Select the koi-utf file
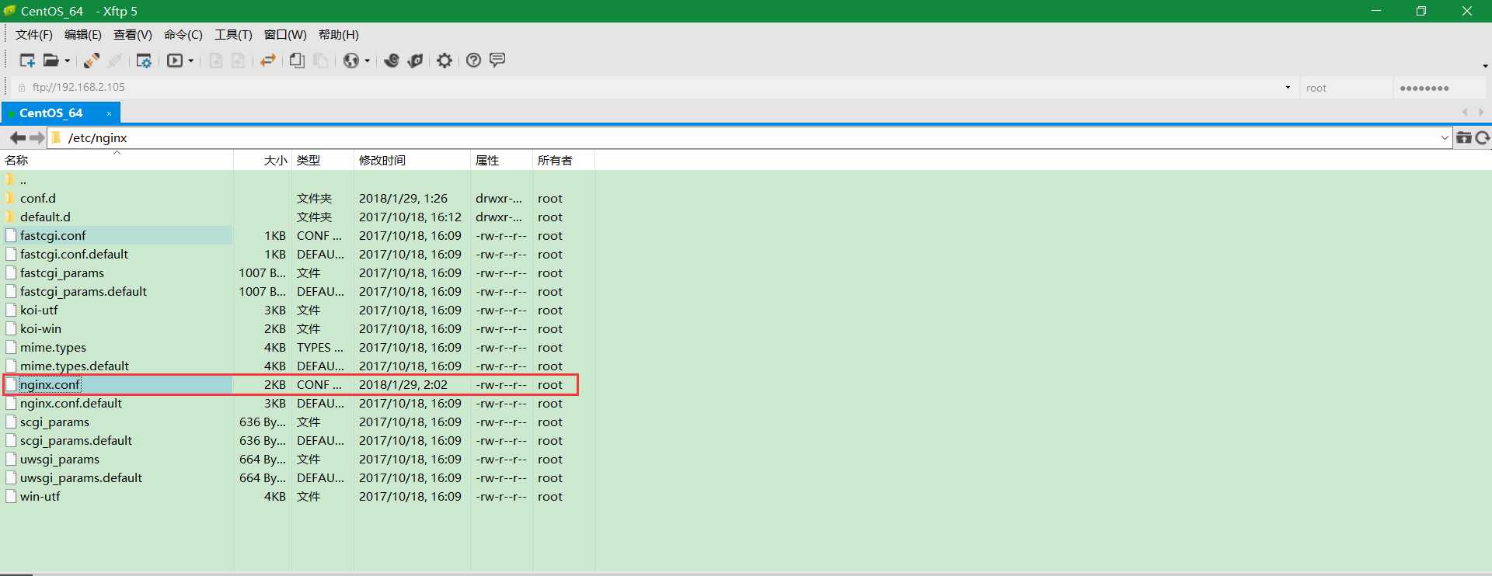The image size is (1492, 576). pos(39,311)
